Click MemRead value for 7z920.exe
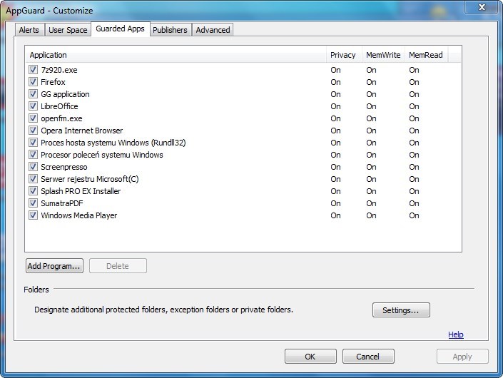The image size is (503, 378). pyautogui.click(x=414, y=70)
